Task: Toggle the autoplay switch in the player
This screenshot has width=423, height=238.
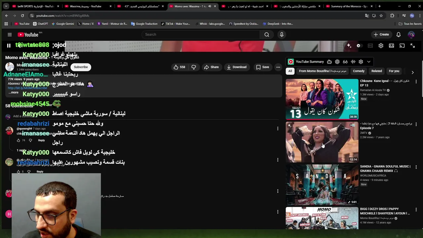Action: [359, 46]
